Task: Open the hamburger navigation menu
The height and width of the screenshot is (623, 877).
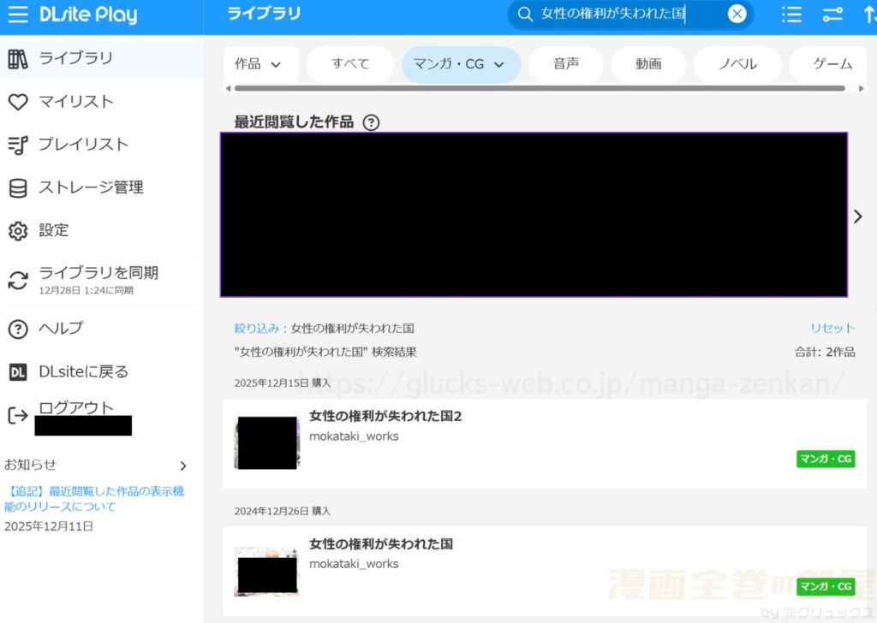Action: click(19, 15)
